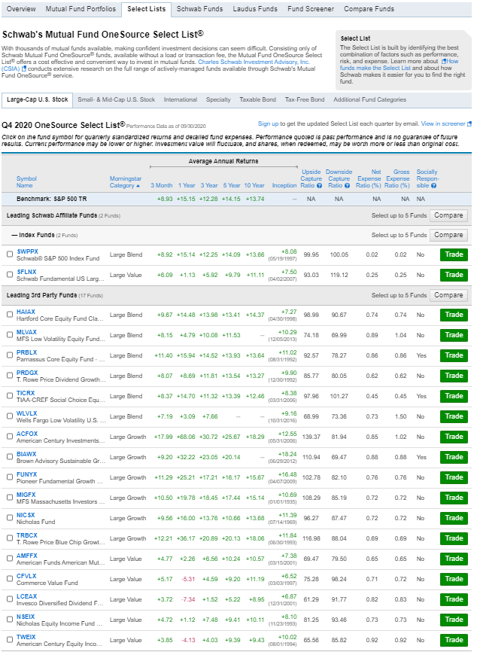Image resolution: width=477 pixels, height=652 pixels.
Task: Open the PRDGX fund symbol link
Action: [27, 373]
